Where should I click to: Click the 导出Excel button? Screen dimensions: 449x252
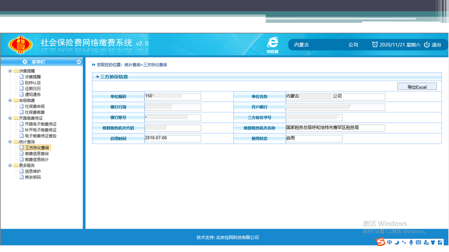[x=417, y=87]
